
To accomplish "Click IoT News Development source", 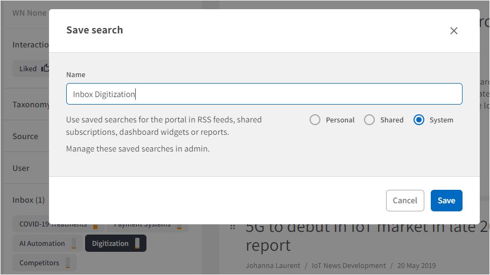I will click(x=348, y=266).
